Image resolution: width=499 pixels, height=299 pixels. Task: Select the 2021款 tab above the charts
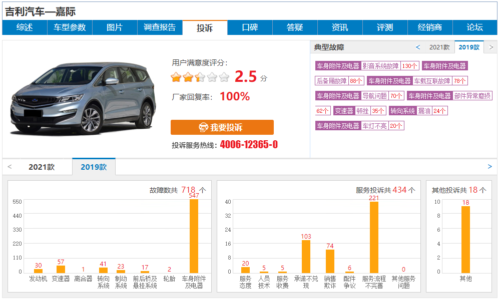point(42,167)
